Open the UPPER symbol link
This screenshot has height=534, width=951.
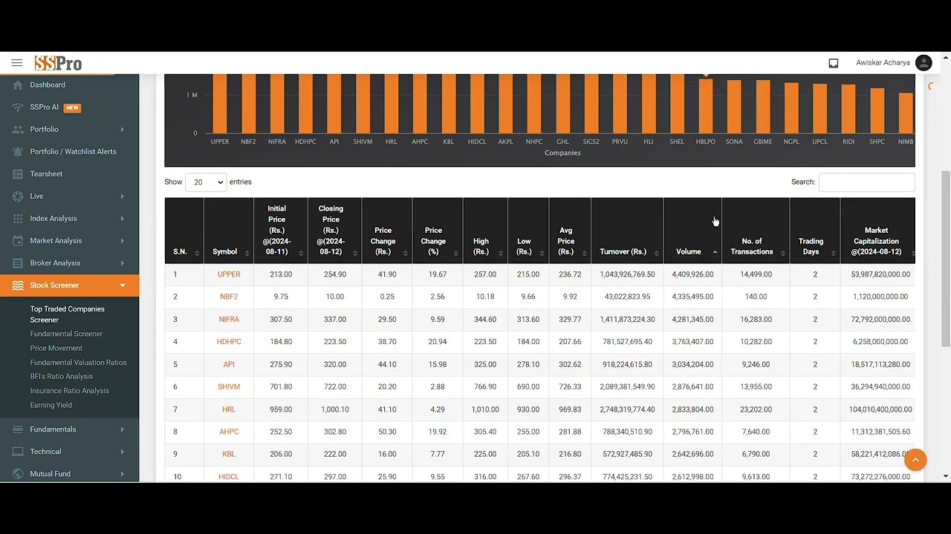(x=229, y=274)
